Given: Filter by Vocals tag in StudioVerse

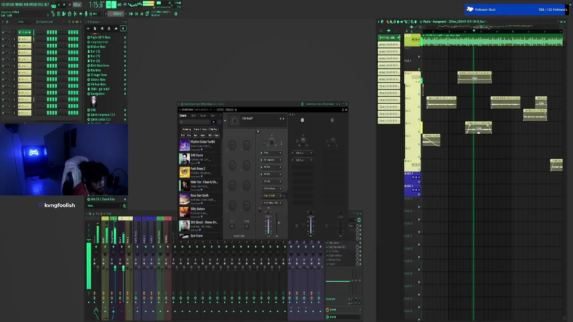Looking at the screenshot, I should click(x=205, y=129).
